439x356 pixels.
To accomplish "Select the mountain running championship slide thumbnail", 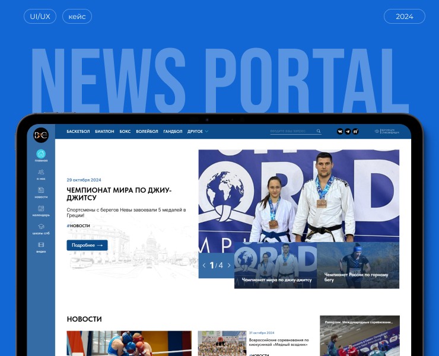I will (x=358, y=265).
